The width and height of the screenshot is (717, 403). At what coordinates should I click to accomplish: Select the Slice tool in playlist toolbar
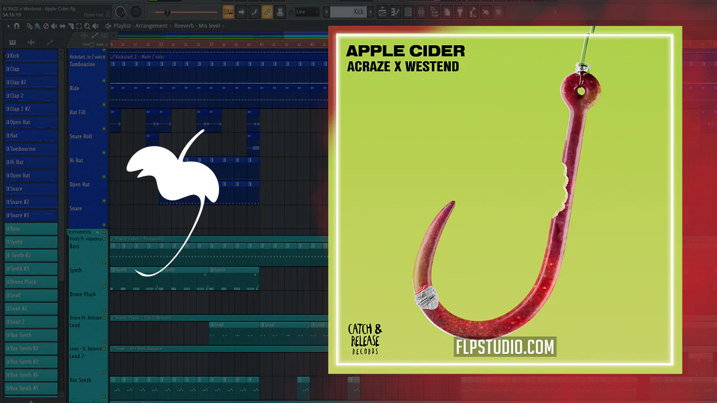pos(71,26)
